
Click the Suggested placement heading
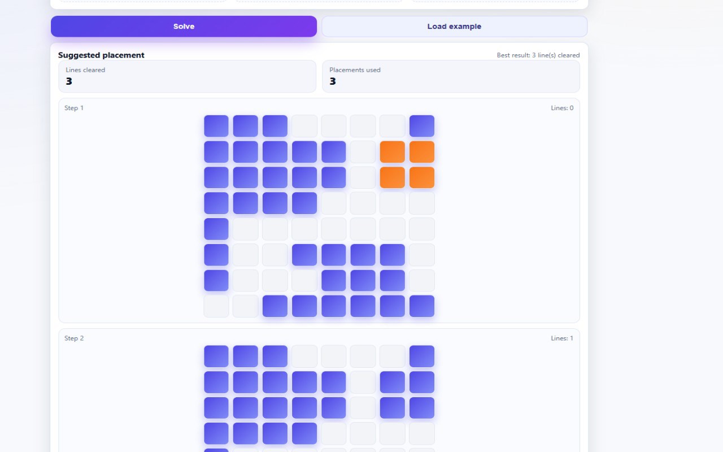[x=101, y=55]
